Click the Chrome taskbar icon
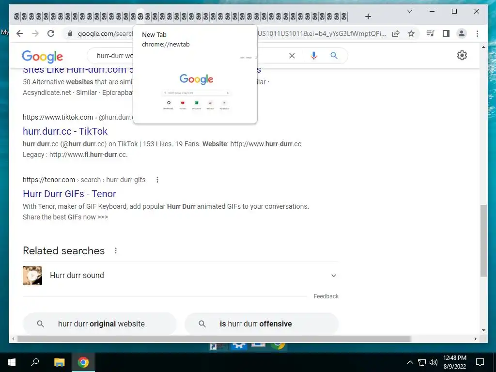496x372 pixels. (83, 362)
